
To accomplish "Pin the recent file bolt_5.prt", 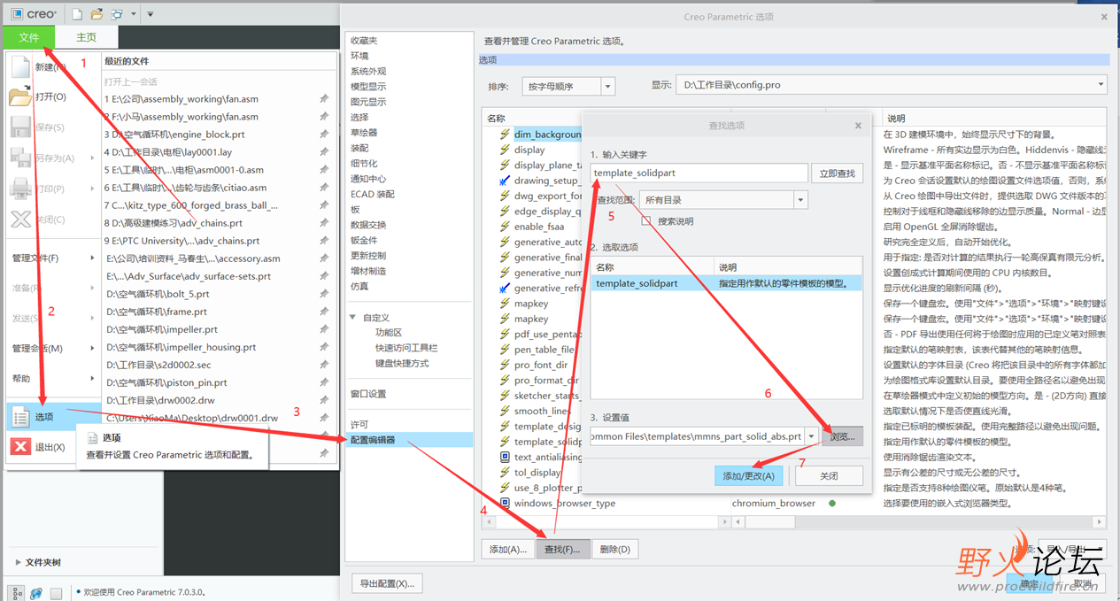I will [x=323, y=294].
